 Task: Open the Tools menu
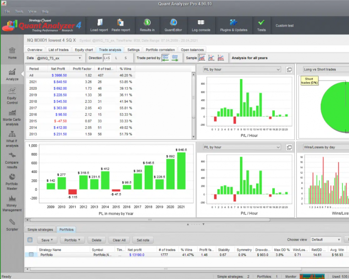[19, 11]
